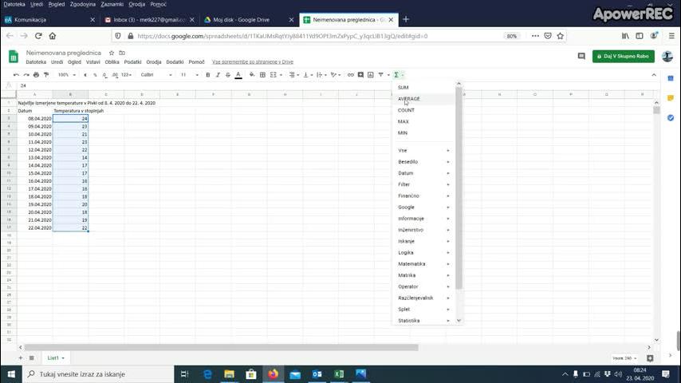The height and width of the screenshot is (383, 681).
Task: Switch to the Moj disk Google Drive tab
Action: [x=249, y=20]
